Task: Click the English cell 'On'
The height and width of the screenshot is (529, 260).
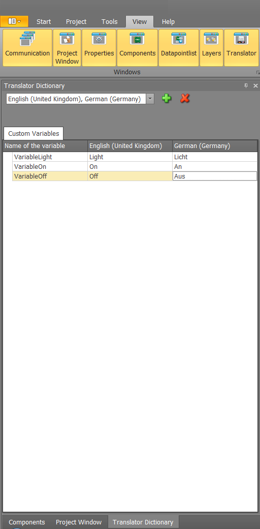Action: click(x=130, y=166)
